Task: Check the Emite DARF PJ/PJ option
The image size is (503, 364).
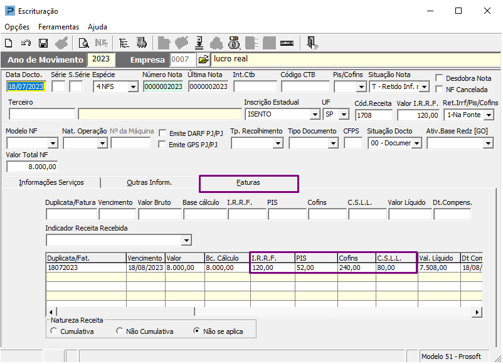Action: (x=162, y=133)
